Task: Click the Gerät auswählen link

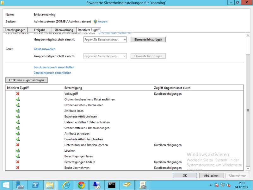Action: coord(45,49)
